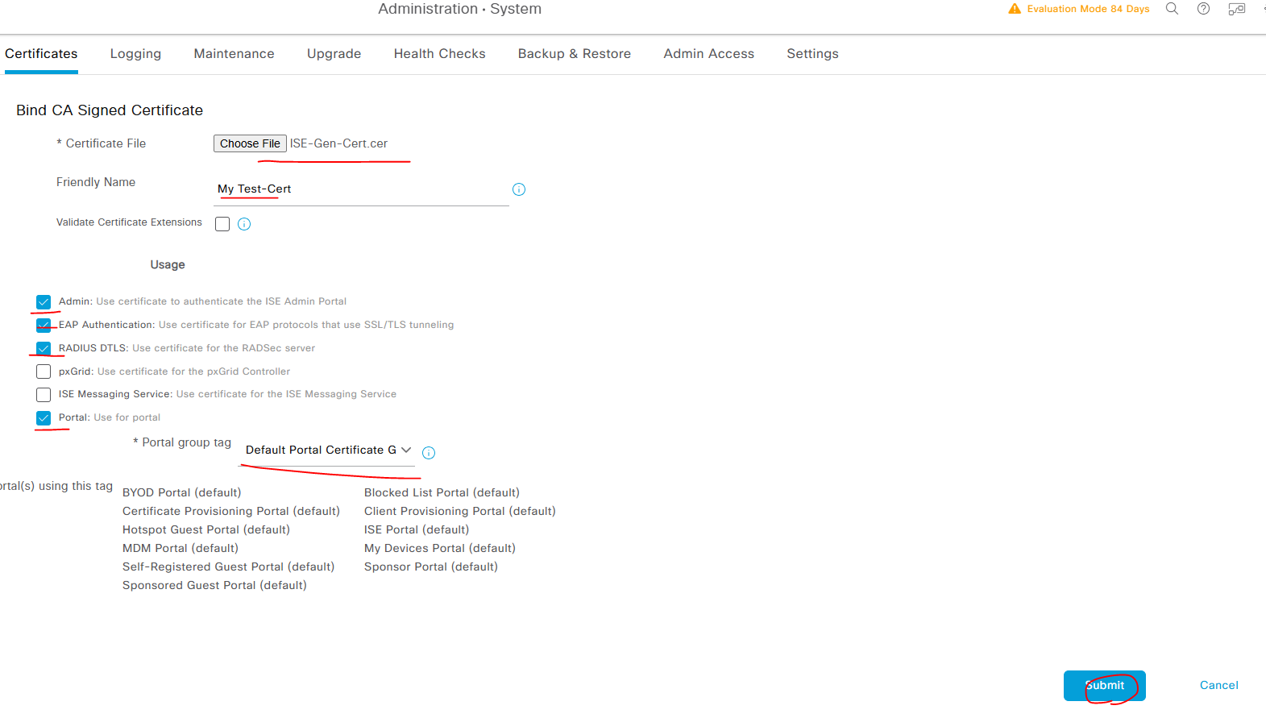Check the ISE Messaging Service checkbox

44,395
